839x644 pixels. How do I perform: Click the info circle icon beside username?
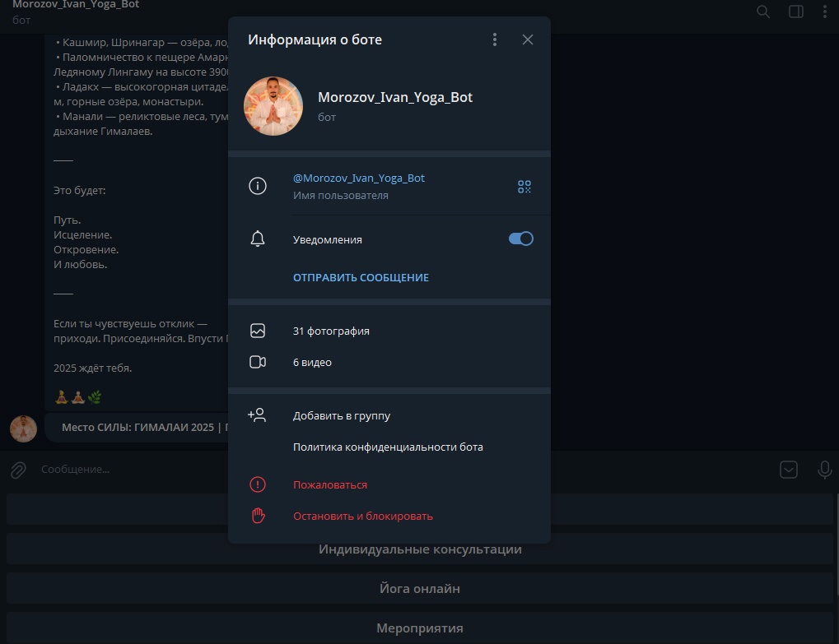coord(258,185)
